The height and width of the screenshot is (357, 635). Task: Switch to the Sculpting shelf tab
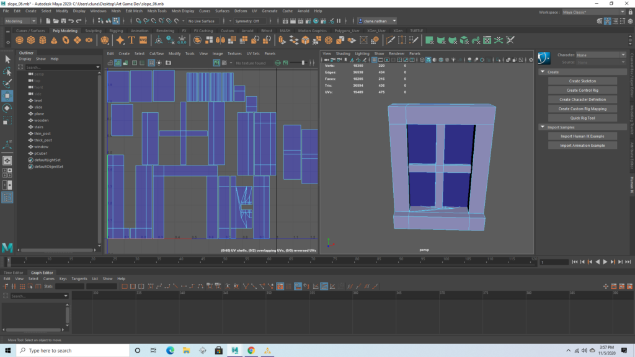point(93,30)
